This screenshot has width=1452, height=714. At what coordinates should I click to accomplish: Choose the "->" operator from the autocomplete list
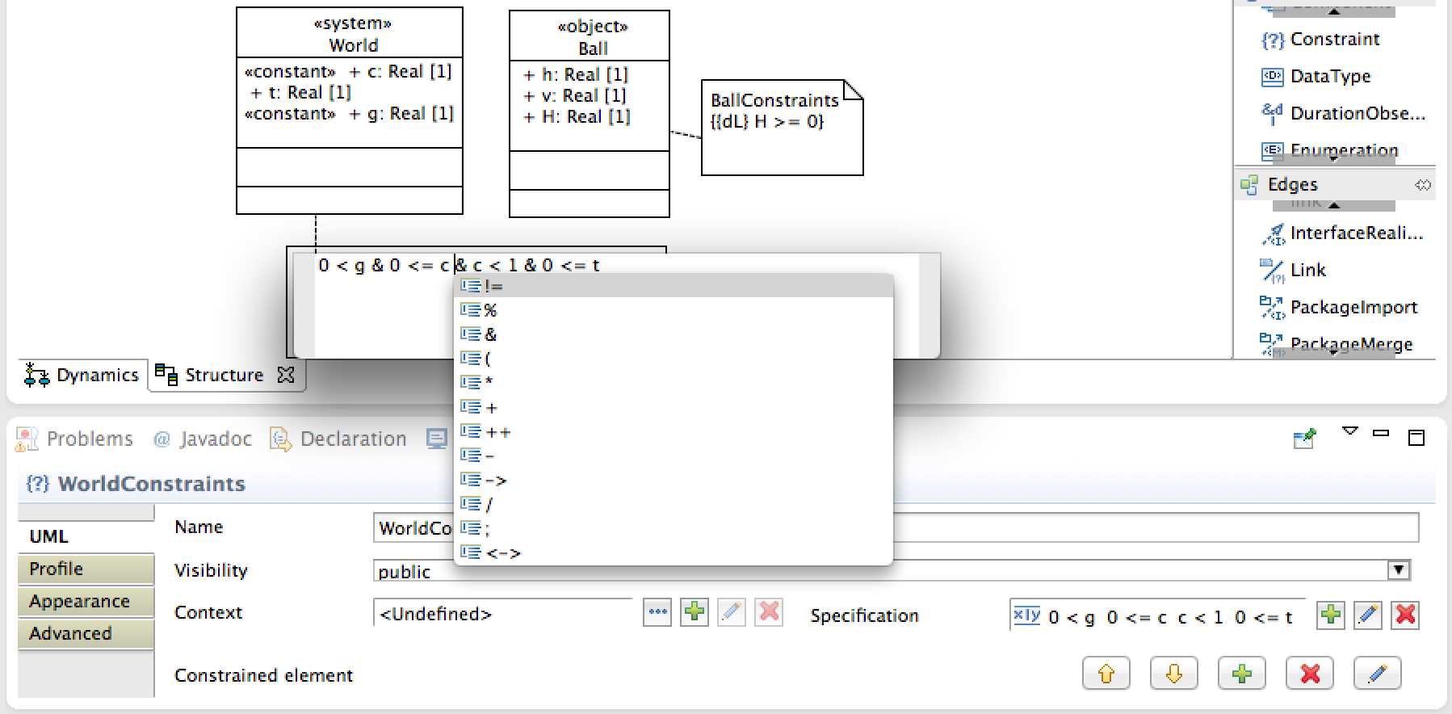tap(496, 481)
